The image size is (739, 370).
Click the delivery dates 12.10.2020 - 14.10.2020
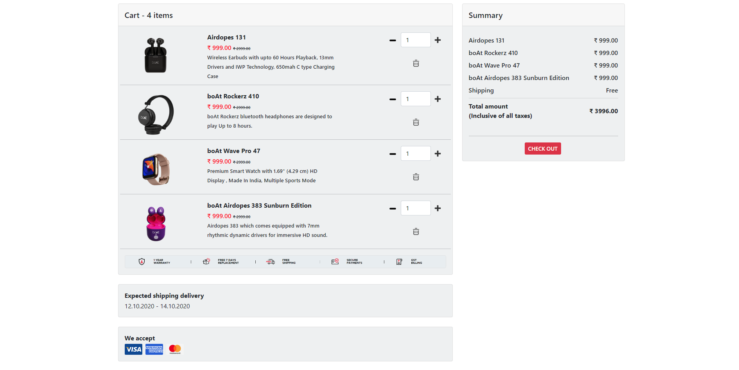coord(157,306)
